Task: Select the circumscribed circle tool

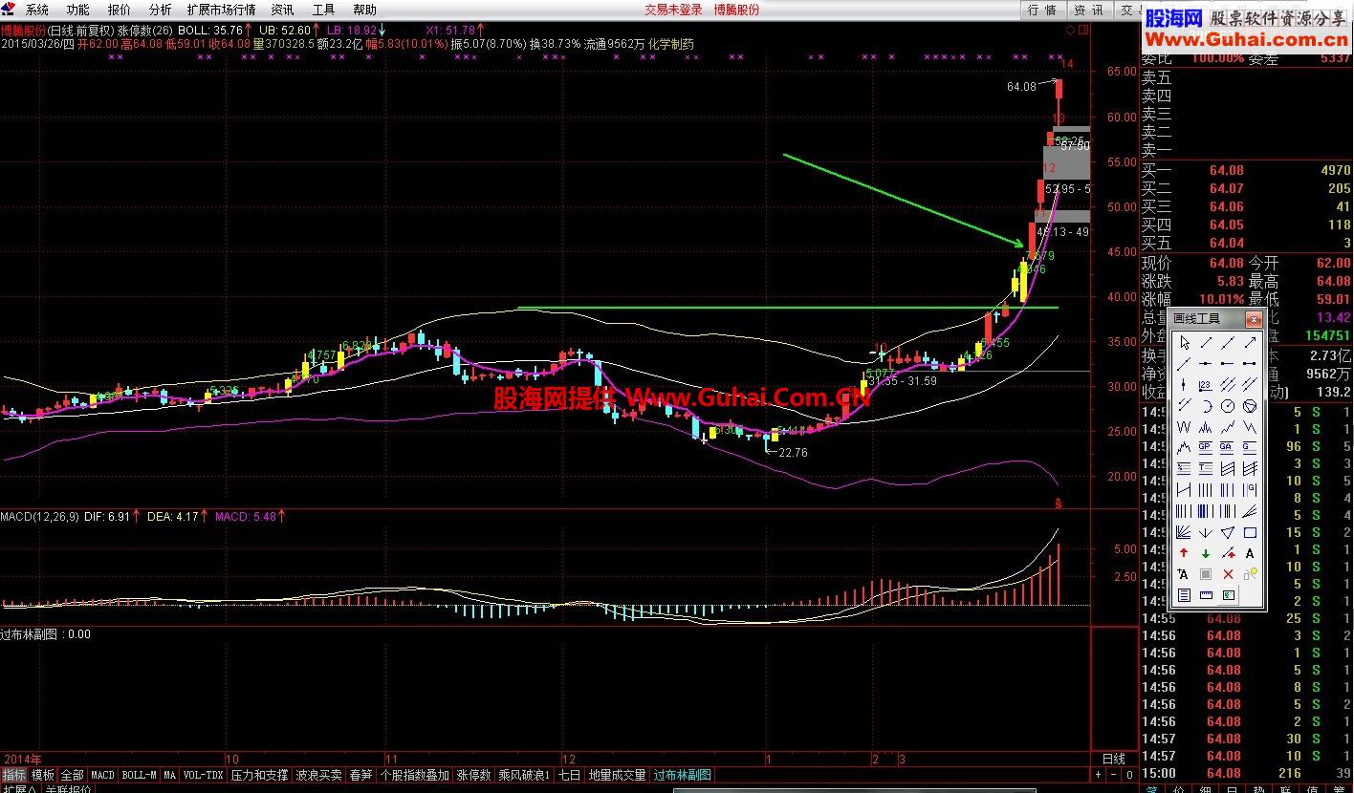Action: [x=1250, y=406]
